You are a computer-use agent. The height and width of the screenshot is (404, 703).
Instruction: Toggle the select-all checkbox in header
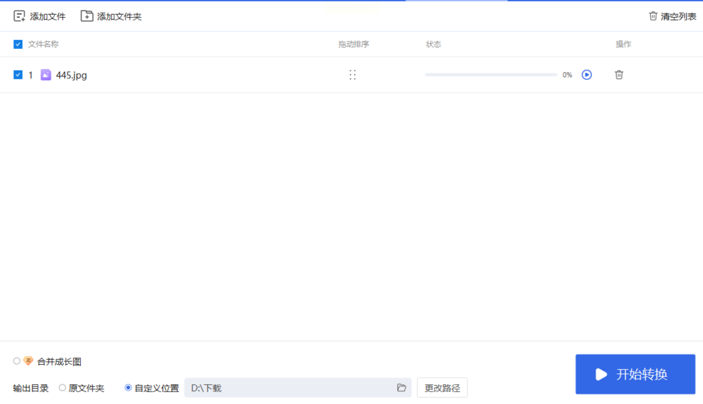pos(18,44)
